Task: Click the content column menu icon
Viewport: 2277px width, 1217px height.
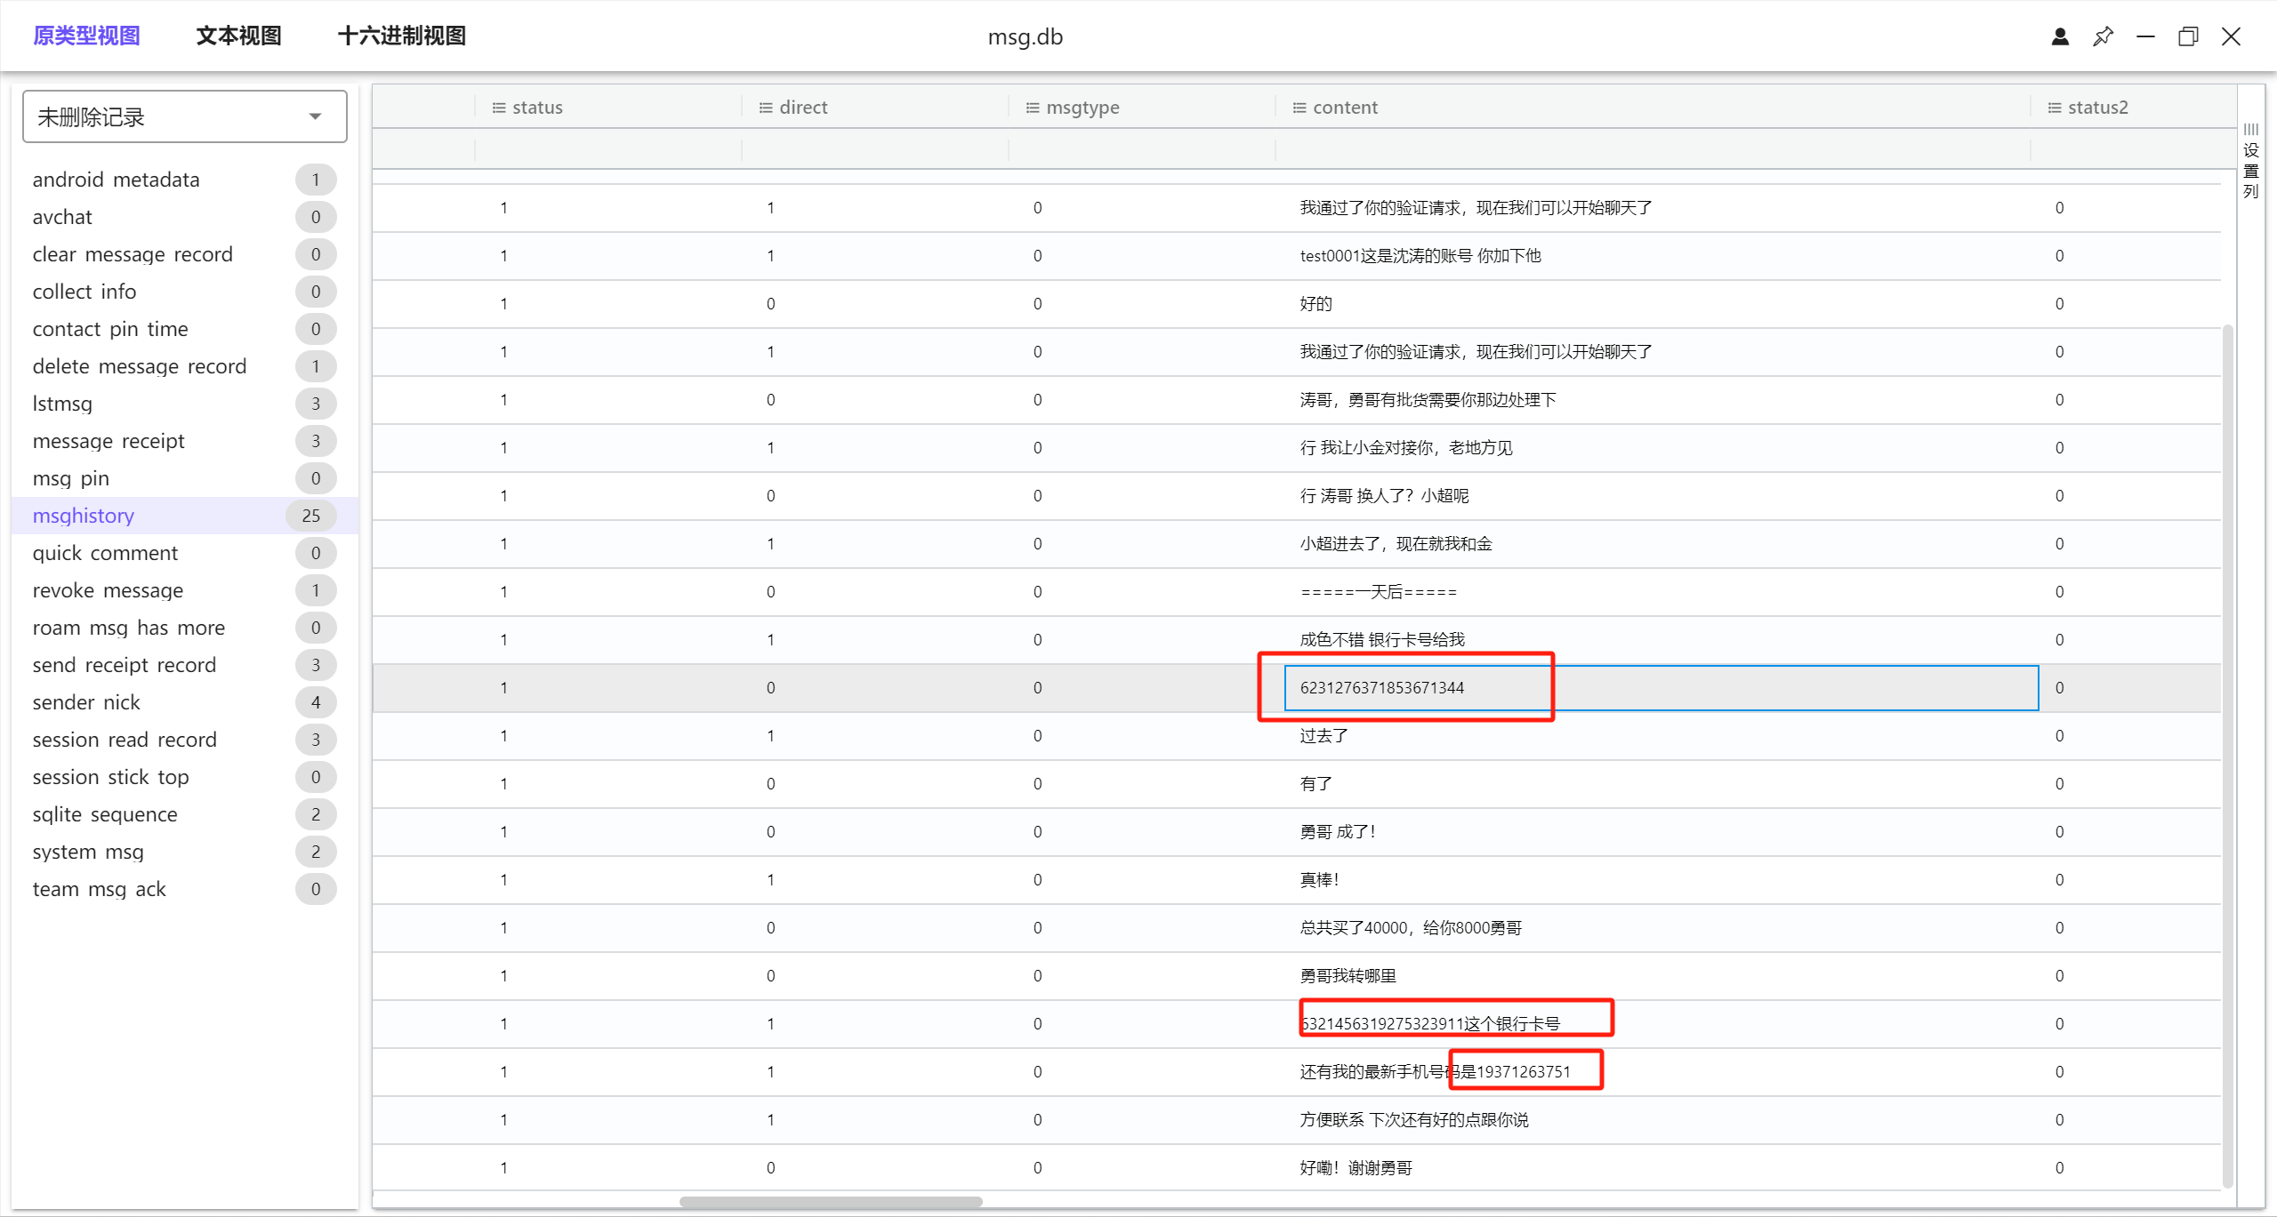Action: 1299,108
